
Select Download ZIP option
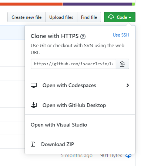tap(80, 144)
